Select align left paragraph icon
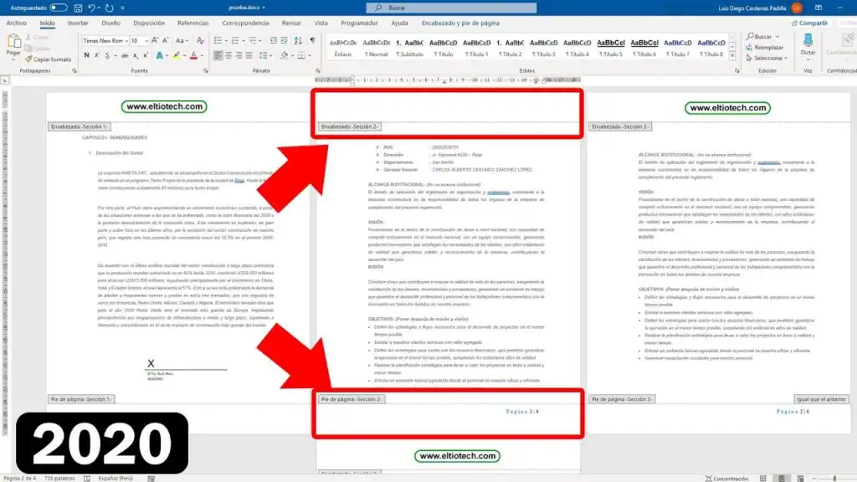Image resolution: width=857 pixels, height=482 pixels. (x=218, y=55)
